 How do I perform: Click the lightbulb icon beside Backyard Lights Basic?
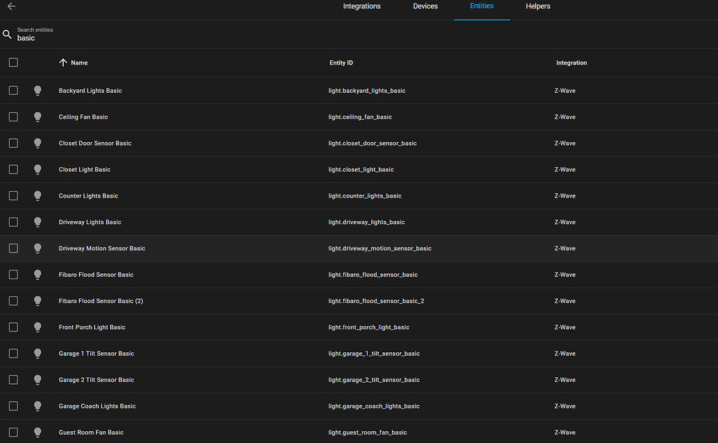click(37, 90)
